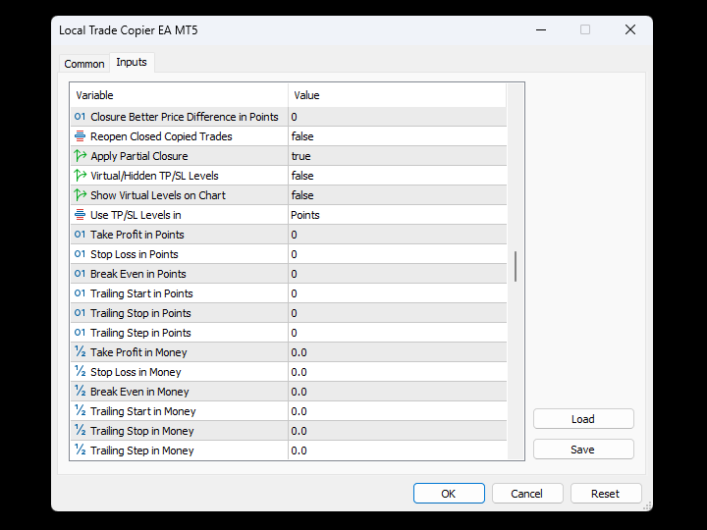Image resolution: width=707 pixels, height=530 pixels.
Task: Click the green arrow icon beside Apply Partial Closure
Action: (x=80, y=156)
